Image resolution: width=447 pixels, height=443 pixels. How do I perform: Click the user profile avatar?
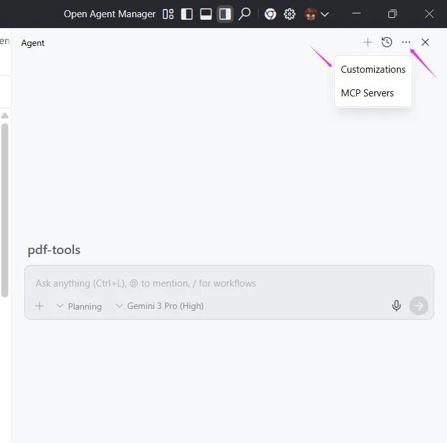311,14
